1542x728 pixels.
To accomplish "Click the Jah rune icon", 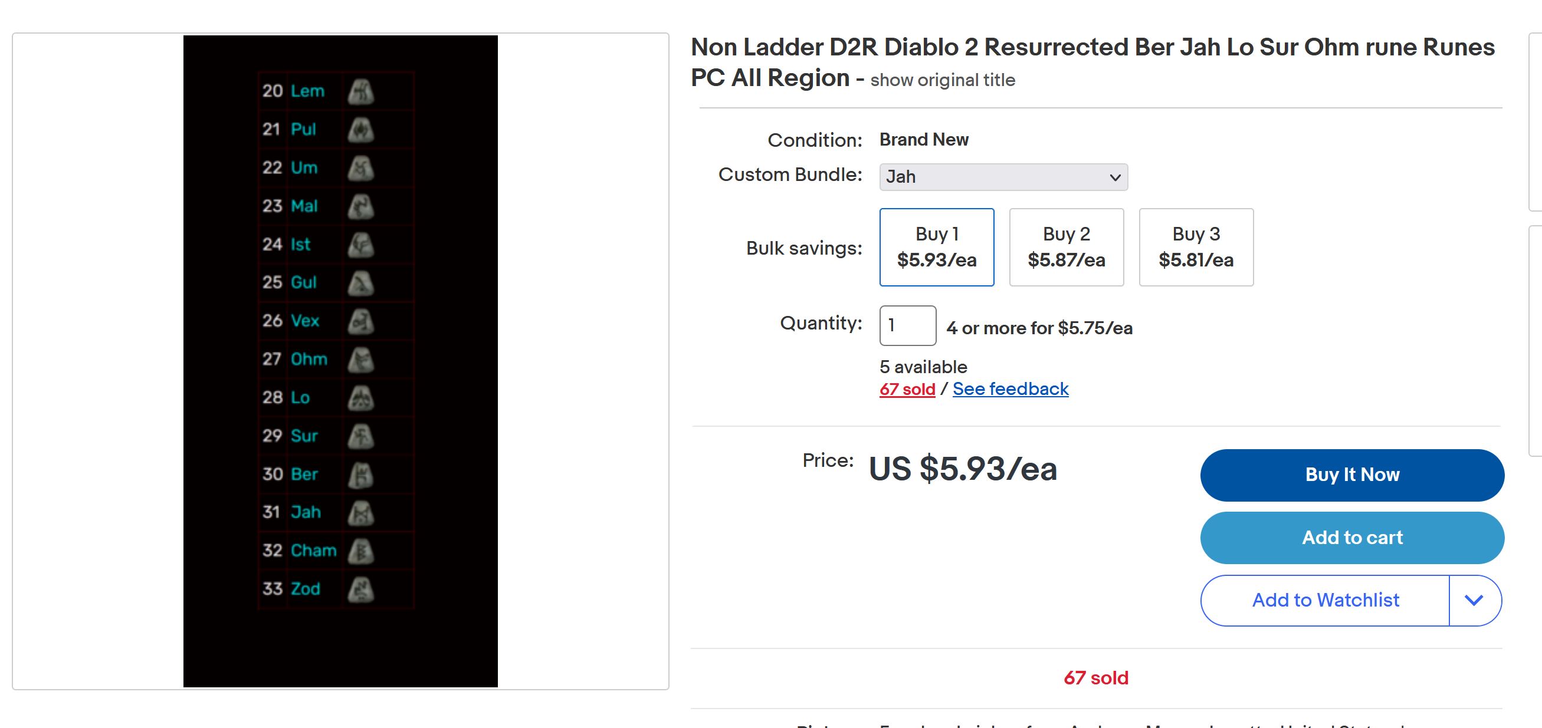I will 361,513.
